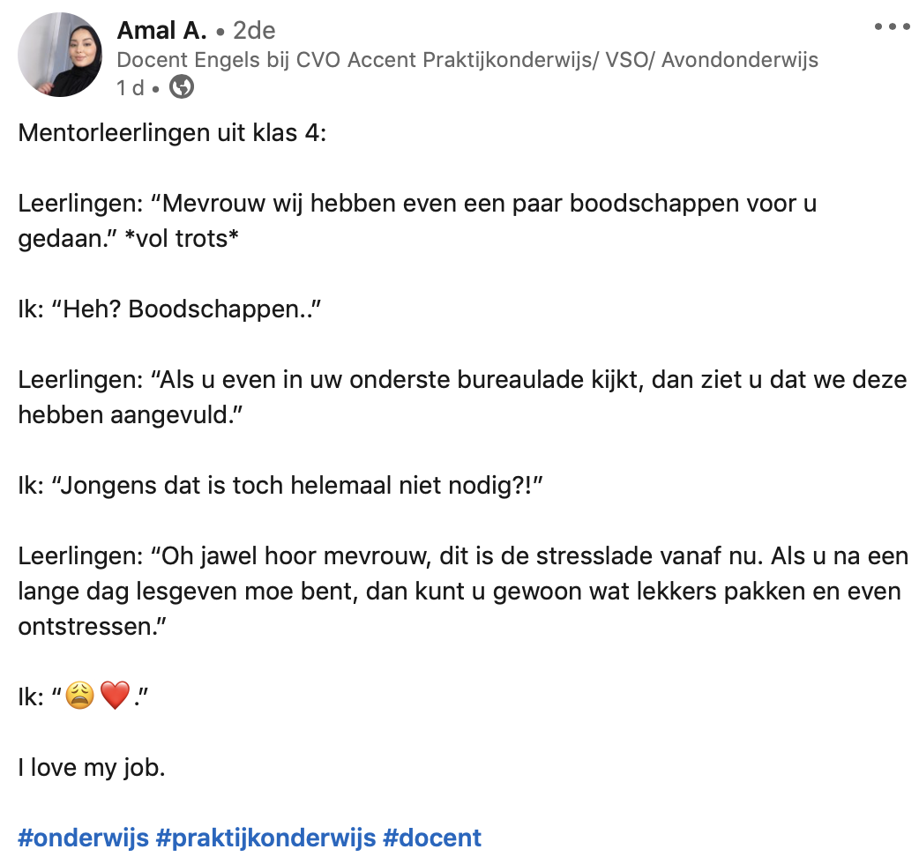This screenshot has width=919, height=864.
Task: Open the three-dots post options menu
Action: point(891,26)
